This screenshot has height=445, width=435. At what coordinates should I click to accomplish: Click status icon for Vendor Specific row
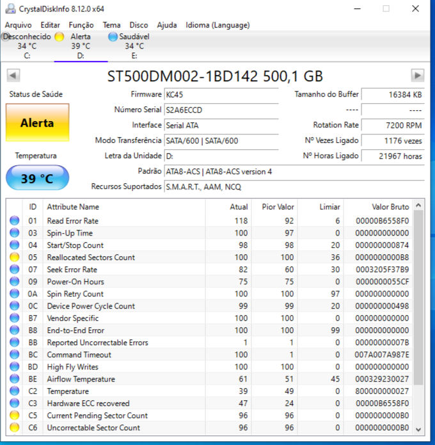(15, 318)
